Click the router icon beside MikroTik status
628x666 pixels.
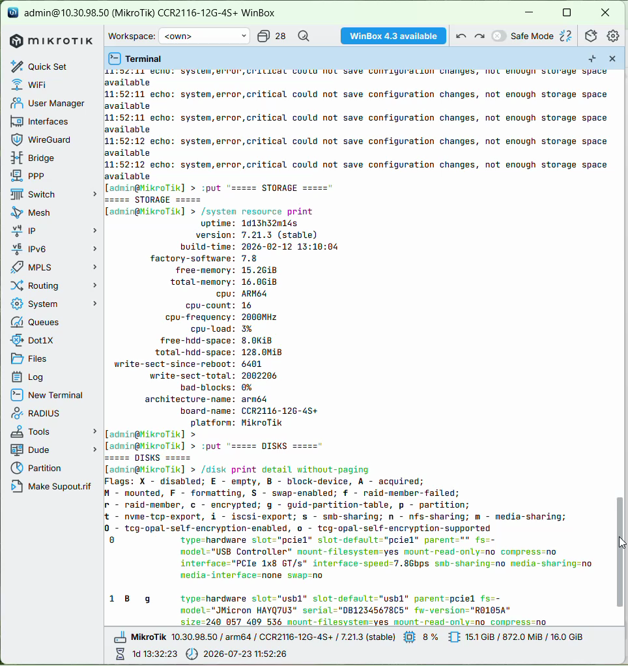[x=120, y=637]
